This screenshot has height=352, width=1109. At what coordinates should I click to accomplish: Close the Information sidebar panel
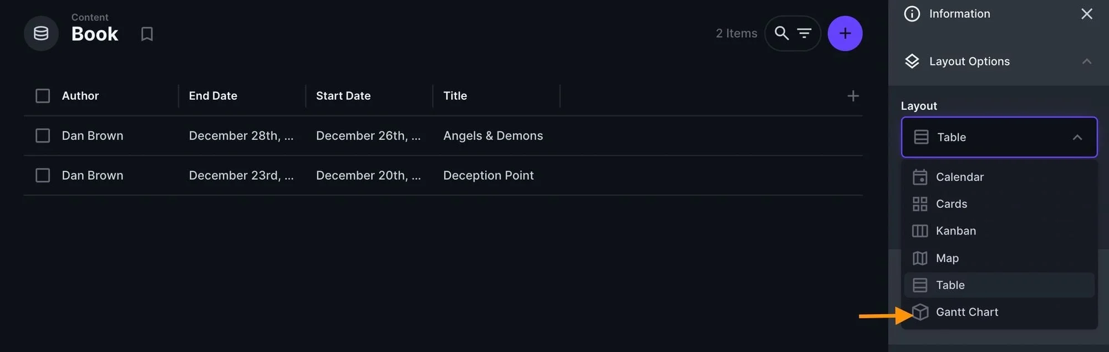click(x=1086, y=14)
